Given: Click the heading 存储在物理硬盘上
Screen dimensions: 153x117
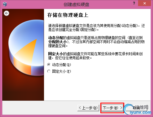Looking at the screenshot, I should tap(68, 15).
